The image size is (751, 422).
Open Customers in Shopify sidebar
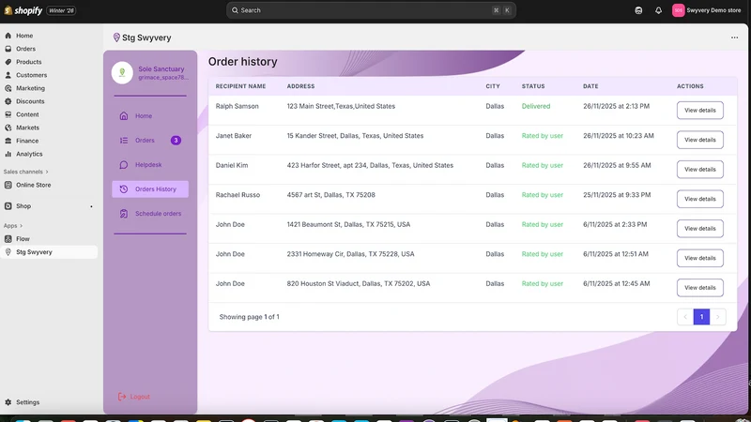[x=32, y=75]
